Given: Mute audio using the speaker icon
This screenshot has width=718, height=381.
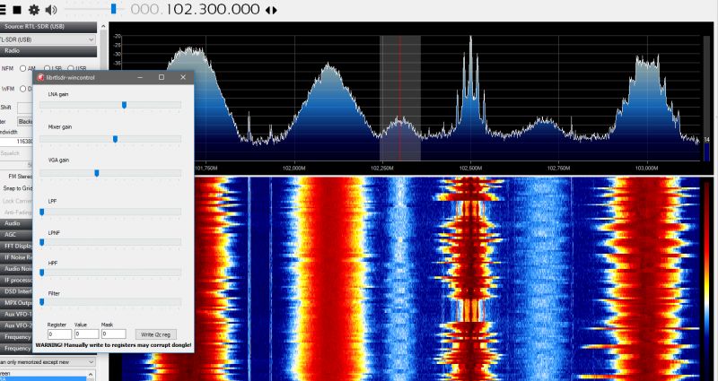Looking at the screenshot, I should (x=51, y=10).
